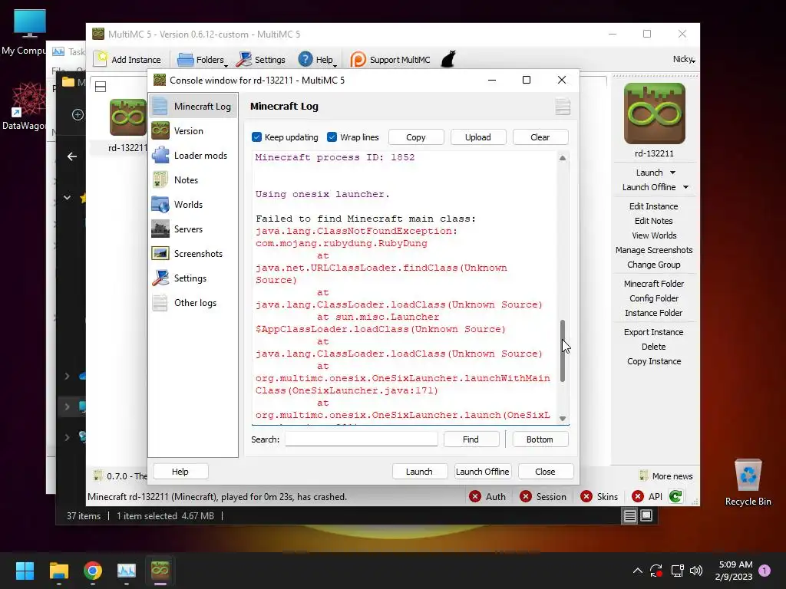Click Add Instance in MultiMC toolbar

coord(127,60)
